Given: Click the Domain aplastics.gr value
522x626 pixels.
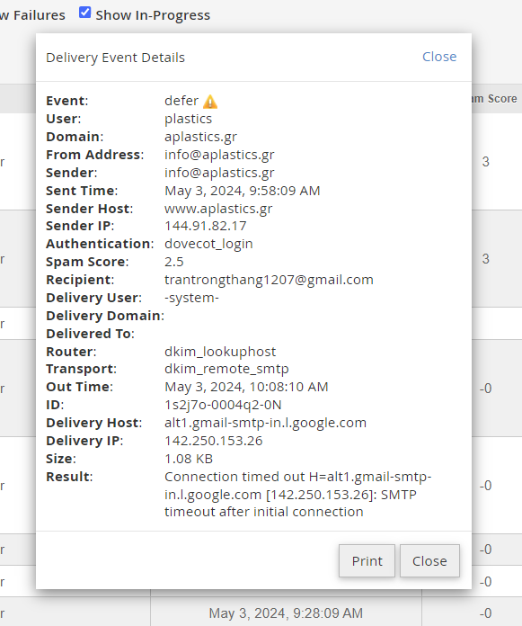Looking at the screenshot, I should point(200,137).
